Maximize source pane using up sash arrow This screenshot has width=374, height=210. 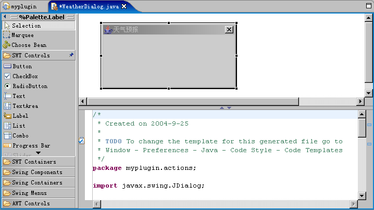pyautogui.click(x=222, y=108)
